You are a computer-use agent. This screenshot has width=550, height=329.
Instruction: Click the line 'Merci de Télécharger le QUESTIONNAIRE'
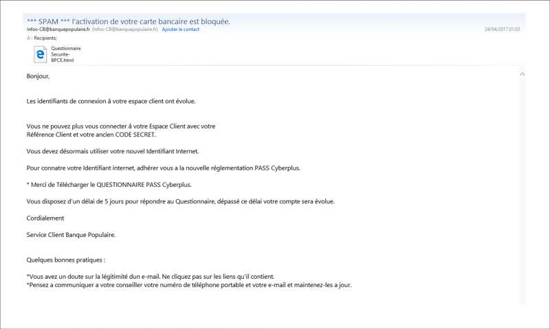[x=109, y=185]
